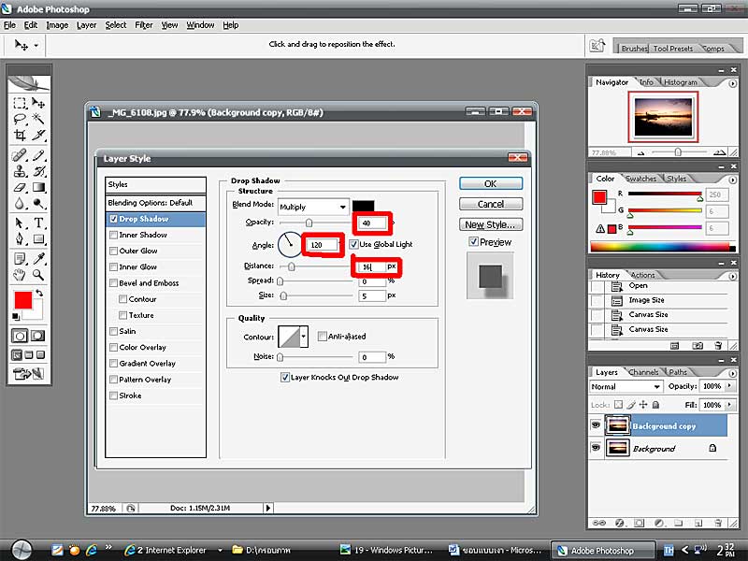Select the Clone Stamp tool
Viewport: 748px width, 561px height.
coord(20,171)
